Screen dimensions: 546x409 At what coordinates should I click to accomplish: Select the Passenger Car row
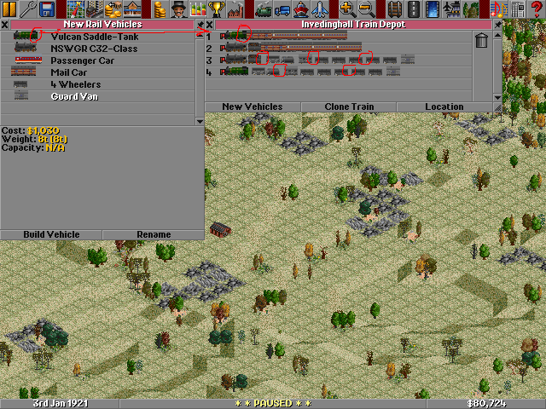point(97,60)
